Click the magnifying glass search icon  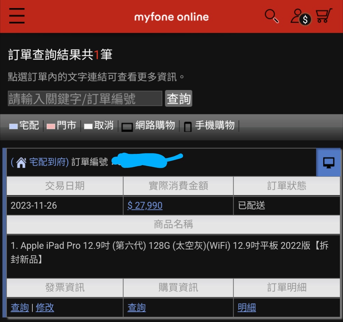[x=271, y=16]
